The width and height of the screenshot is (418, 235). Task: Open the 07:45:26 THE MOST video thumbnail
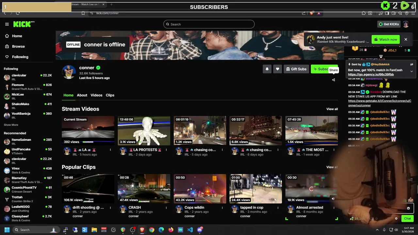click(x=312, y=131)
